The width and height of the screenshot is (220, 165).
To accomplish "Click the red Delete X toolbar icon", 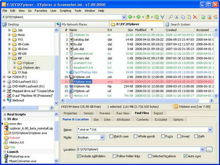I will 195,17.
